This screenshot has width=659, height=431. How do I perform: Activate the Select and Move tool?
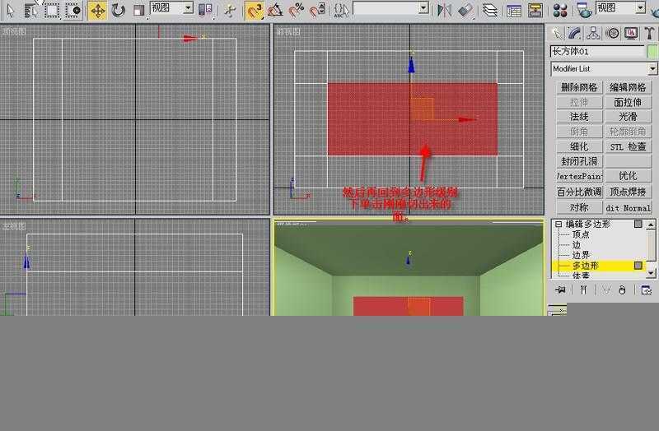click(97, 10)
